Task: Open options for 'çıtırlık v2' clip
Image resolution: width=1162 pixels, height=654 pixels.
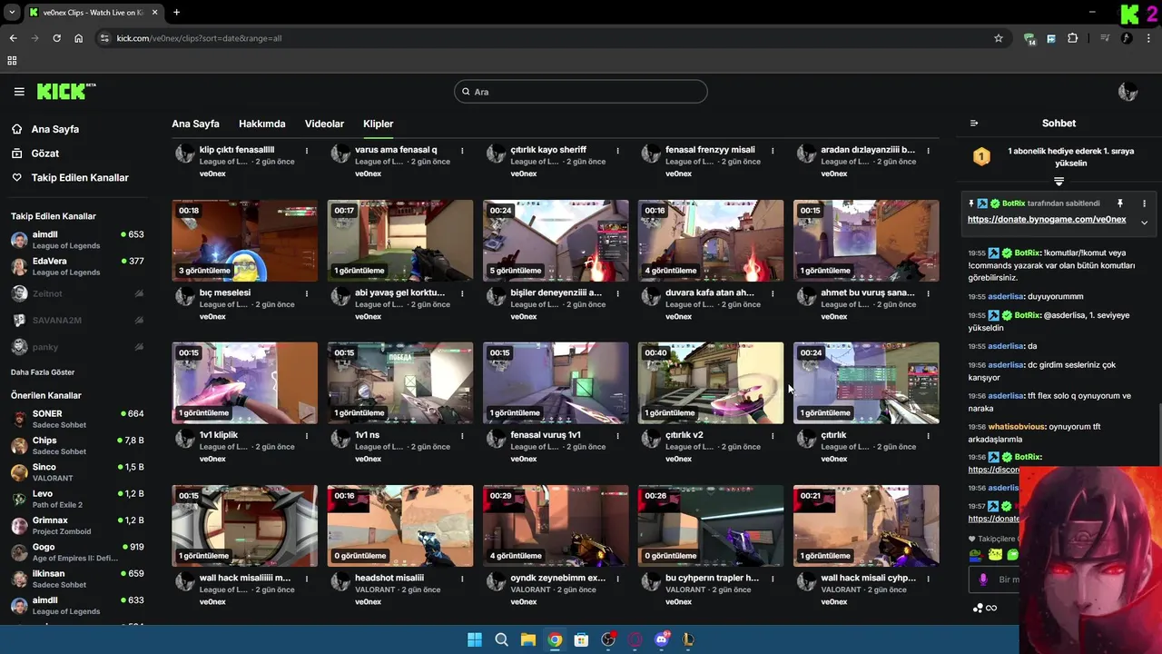Action: click(x=773, y=436)
